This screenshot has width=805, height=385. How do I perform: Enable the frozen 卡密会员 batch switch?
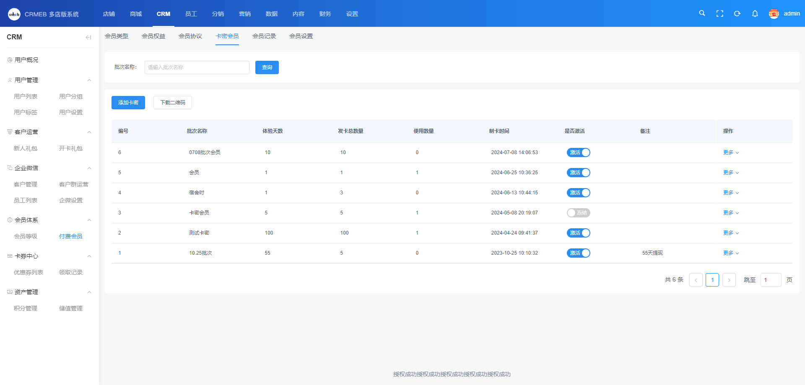tap(578, 213)
